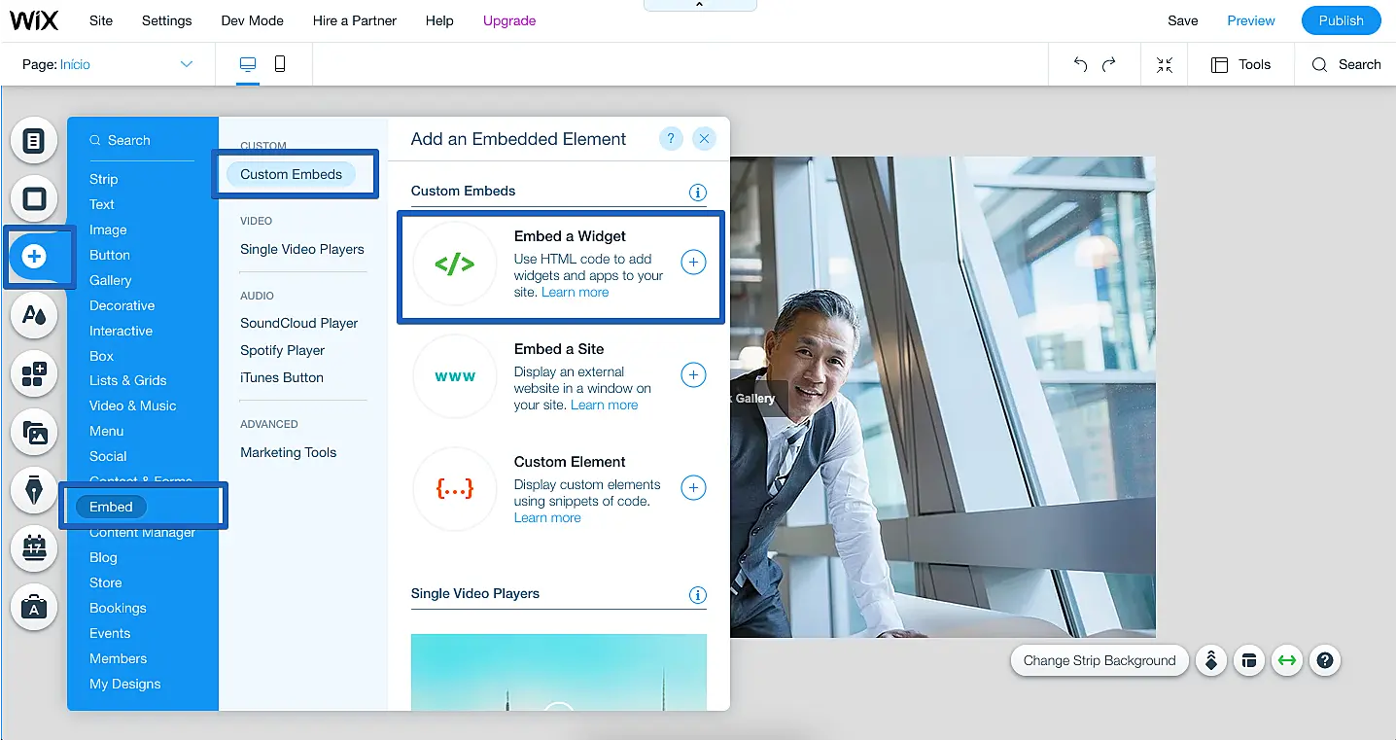1396x740 pixels.
Task: Click the Wix logo
Action: tap(34, 20)
